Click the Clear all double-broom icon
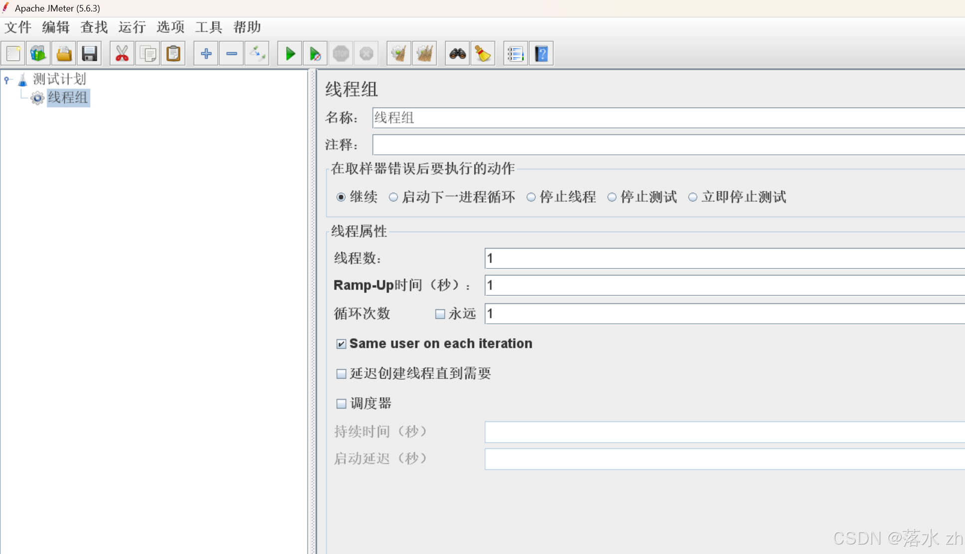This screenshot has width=965, height=554. [x=425, y=53]
